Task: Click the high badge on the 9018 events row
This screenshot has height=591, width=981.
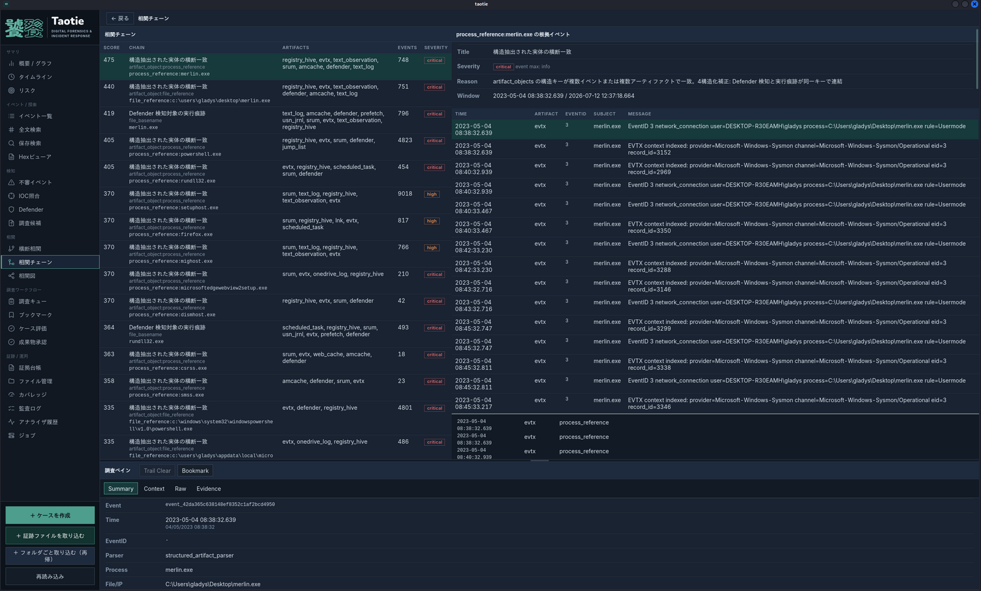Action: tap(432, 194)
